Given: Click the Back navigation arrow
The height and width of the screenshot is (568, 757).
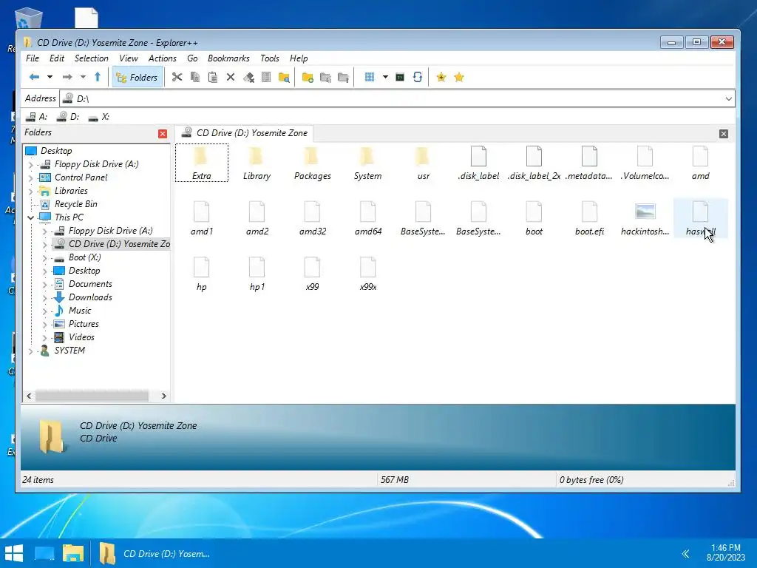Looking at the screenshot, I should point(34,77).
